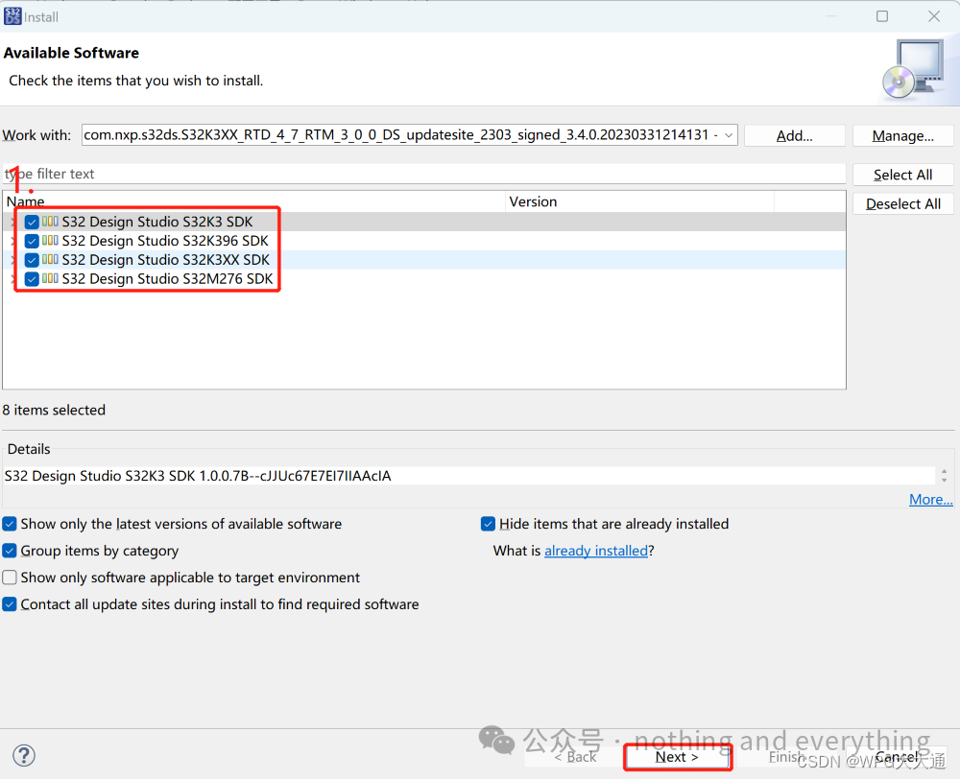This screenshot has height=779, width=960.
Task: Expand the S32K3XX SDK tree node
Action: click(13, 260)
